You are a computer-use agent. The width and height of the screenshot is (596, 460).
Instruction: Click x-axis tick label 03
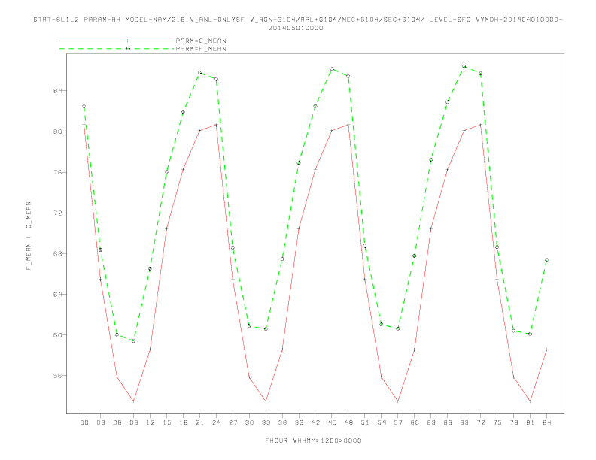[100, 422]
